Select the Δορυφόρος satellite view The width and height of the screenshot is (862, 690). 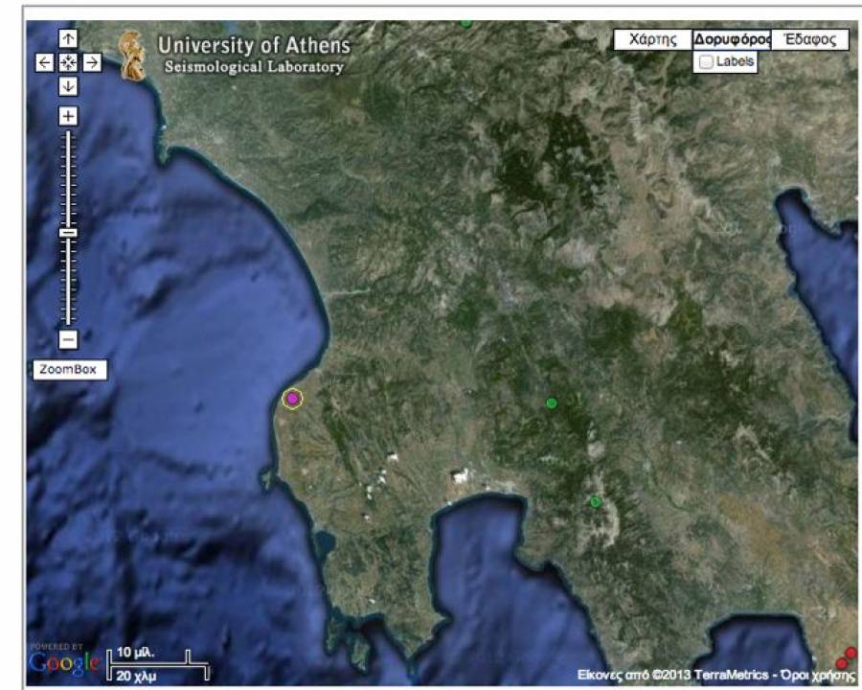click(x=732, y=39)
